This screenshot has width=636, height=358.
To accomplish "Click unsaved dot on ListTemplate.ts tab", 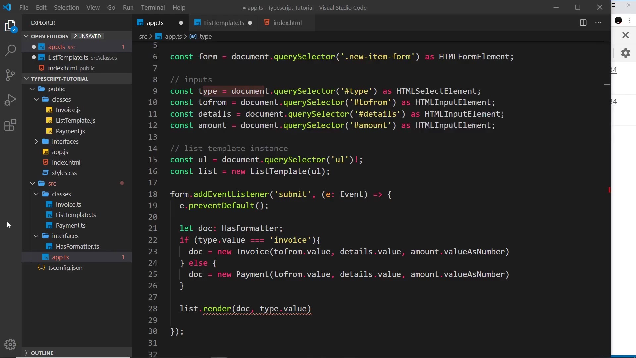I will coord(250,23).
